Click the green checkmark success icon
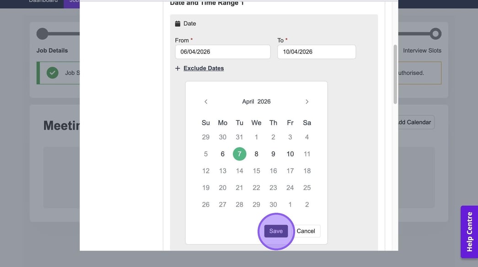Screen dimensions: 478x267 pos(53,73)
